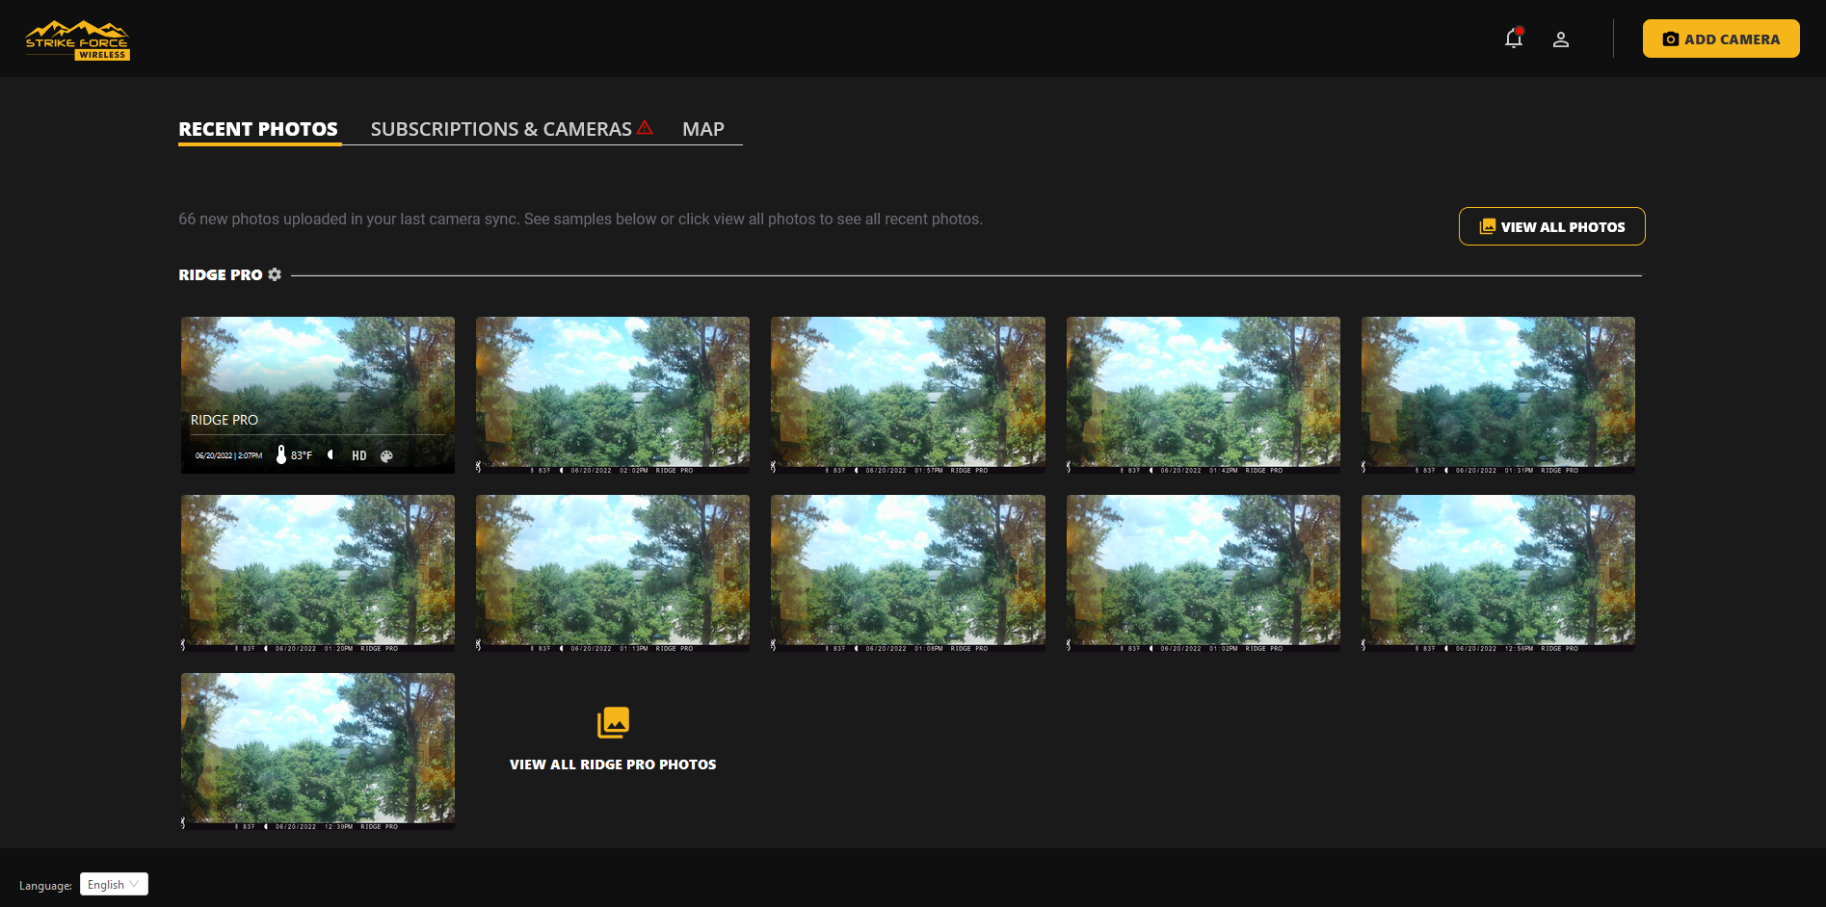Open View All Ridge Pro Photos link
Viewport: 1826px width, 907px height.
613,764
